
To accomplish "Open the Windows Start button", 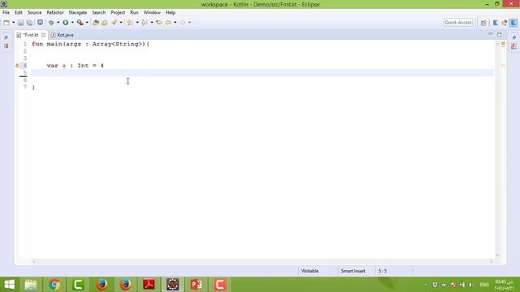I will [9, 285].
